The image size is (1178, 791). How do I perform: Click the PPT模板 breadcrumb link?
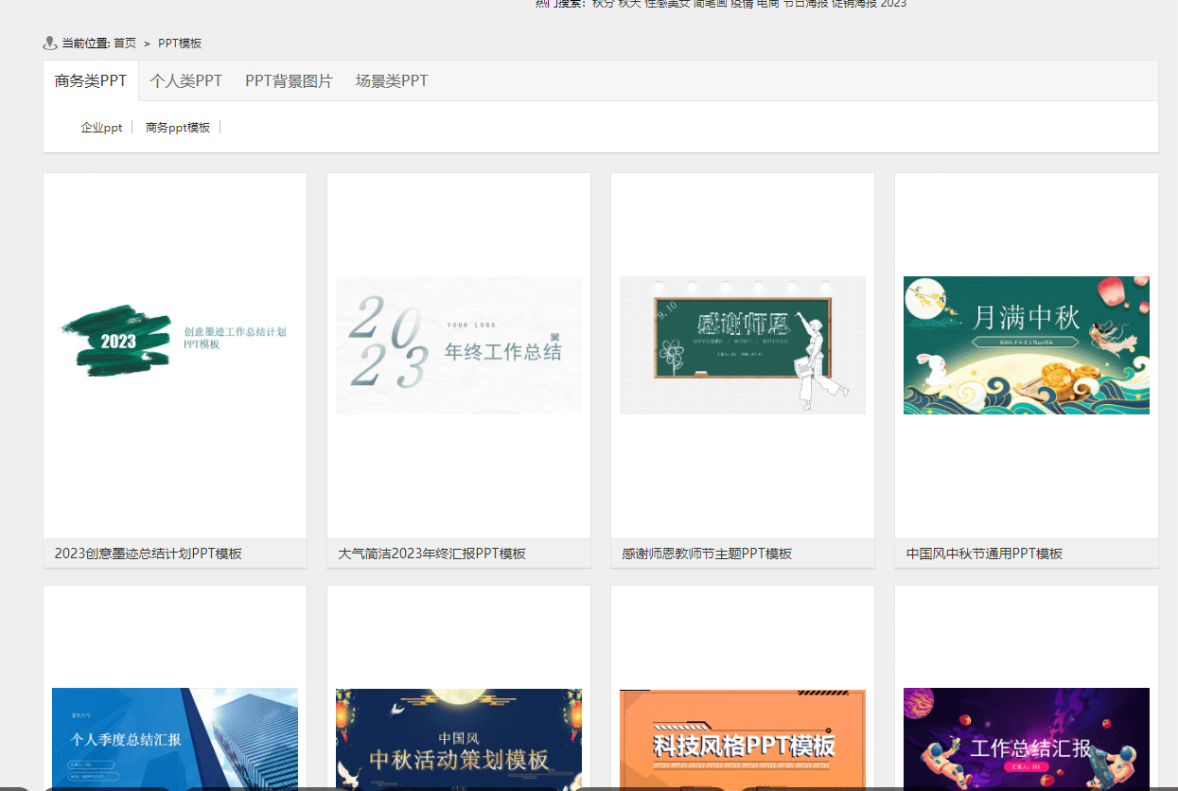[x=180, y=44]
